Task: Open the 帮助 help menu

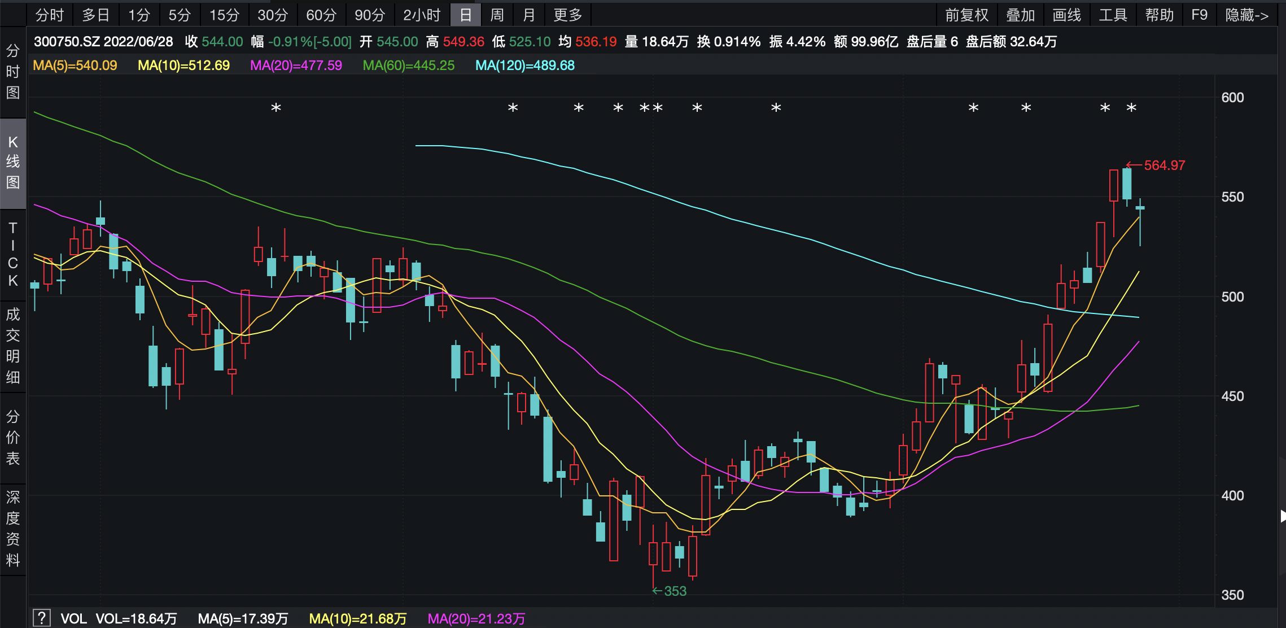Action: 1159,15
